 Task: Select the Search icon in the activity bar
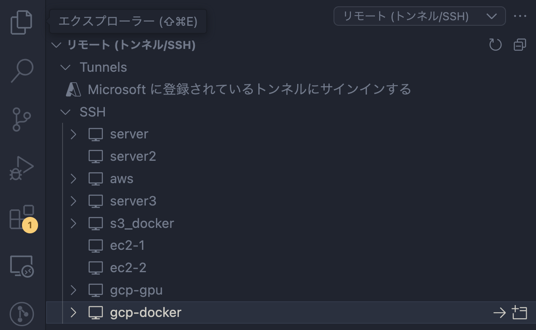(x=21, y=71)
